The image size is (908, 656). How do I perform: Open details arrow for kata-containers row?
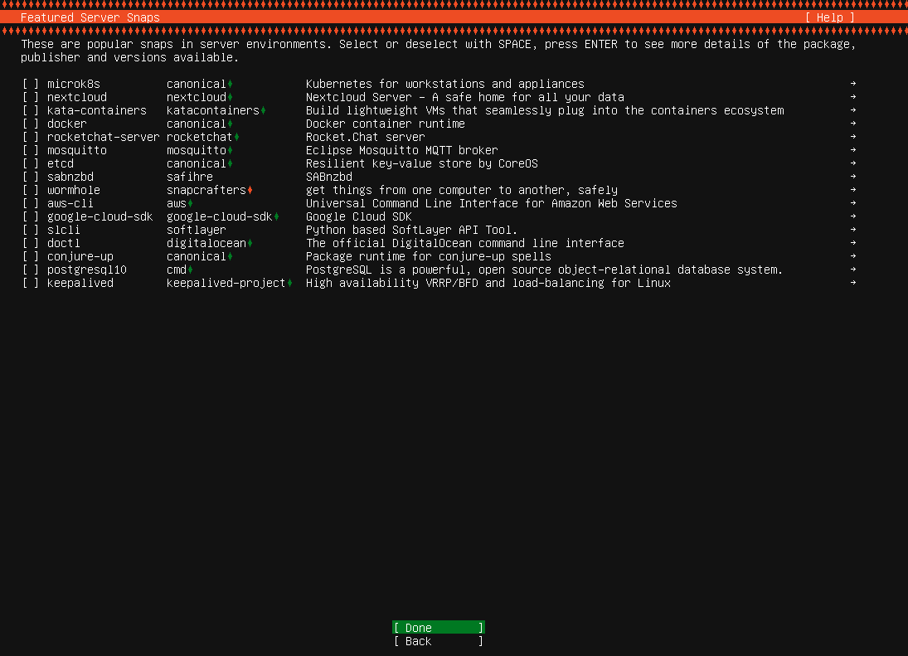coord(853,110)
